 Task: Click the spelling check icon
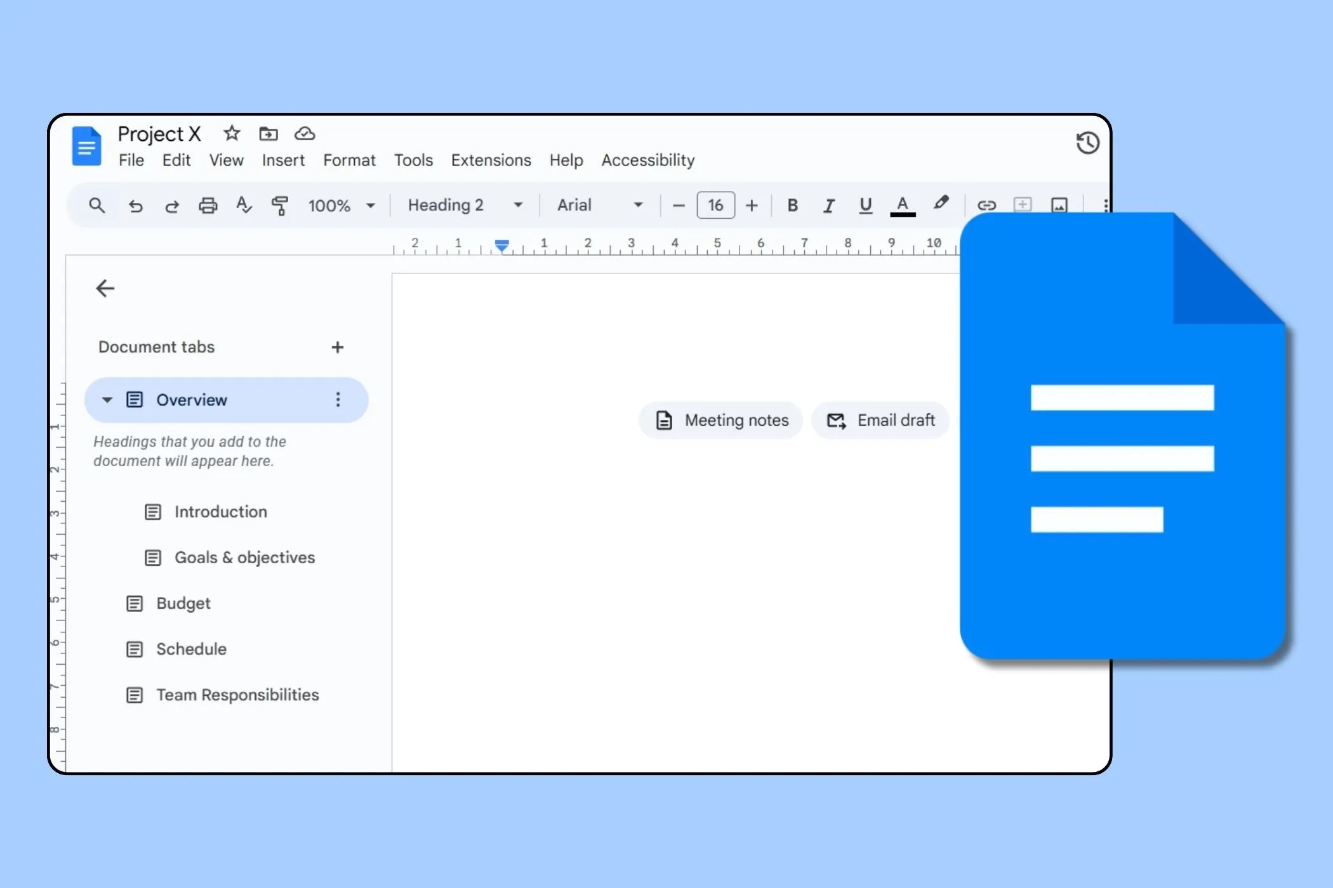click(244, 206)
